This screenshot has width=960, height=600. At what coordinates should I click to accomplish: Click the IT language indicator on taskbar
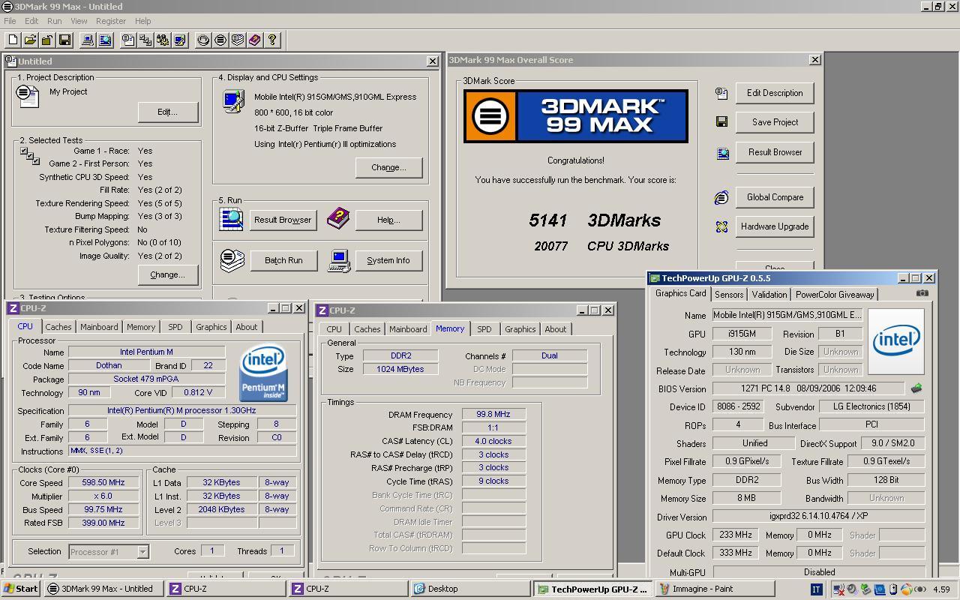click(817, 589)
